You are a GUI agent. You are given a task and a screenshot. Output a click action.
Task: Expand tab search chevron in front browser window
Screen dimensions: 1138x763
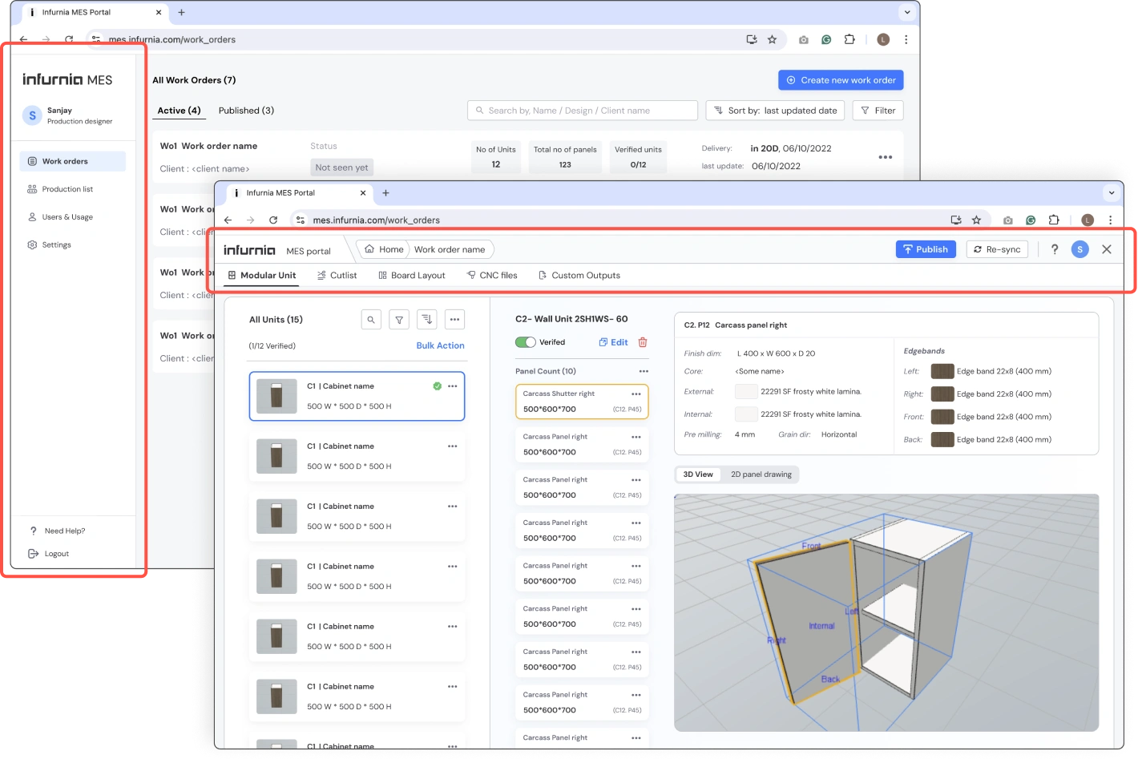tap(1112, 192)
